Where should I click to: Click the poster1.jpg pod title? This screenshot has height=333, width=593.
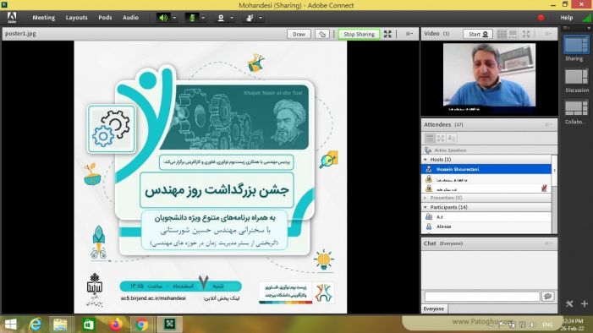click(20, 33)
